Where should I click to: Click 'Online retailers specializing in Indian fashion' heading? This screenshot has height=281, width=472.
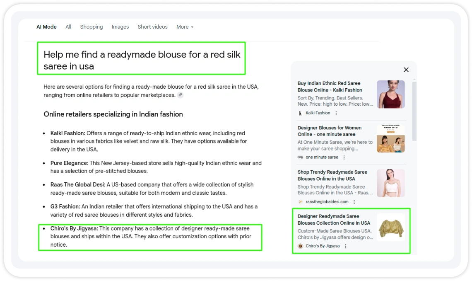pos(113,114)
